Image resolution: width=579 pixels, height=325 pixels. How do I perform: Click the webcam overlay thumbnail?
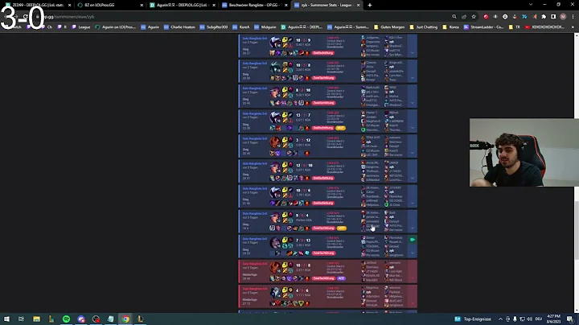pos(524,153)
